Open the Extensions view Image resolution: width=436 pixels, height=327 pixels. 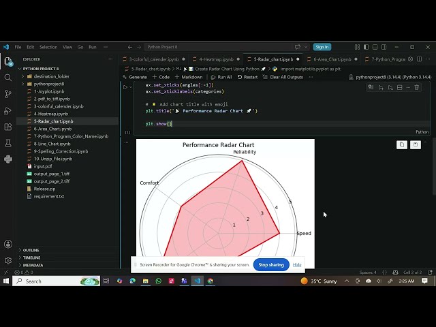tap(8, 127)
